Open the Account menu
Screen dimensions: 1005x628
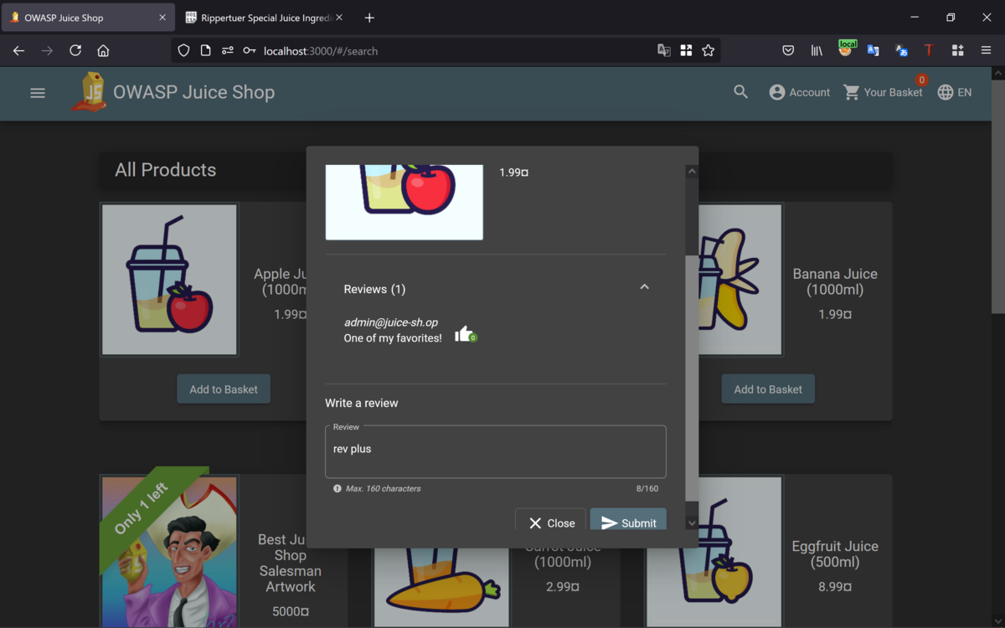(x=800, y=92)
